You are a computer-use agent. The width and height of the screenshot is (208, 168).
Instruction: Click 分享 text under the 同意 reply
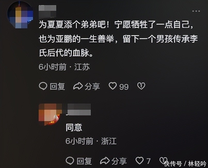click(x=119, y=161)
